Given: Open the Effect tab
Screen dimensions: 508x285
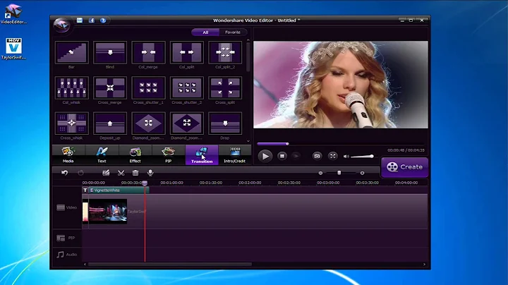Looking at the screenshot, I should (135, 154).
